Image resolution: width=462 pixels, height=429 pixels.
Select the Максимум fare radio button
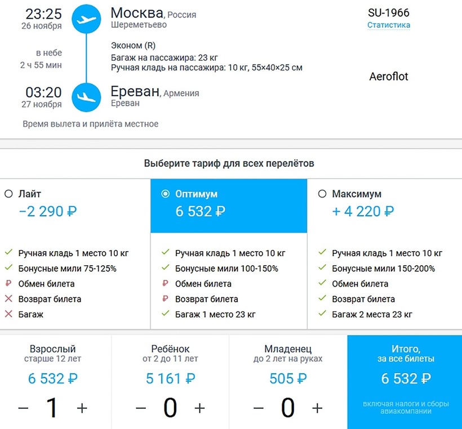click(322, 194)
